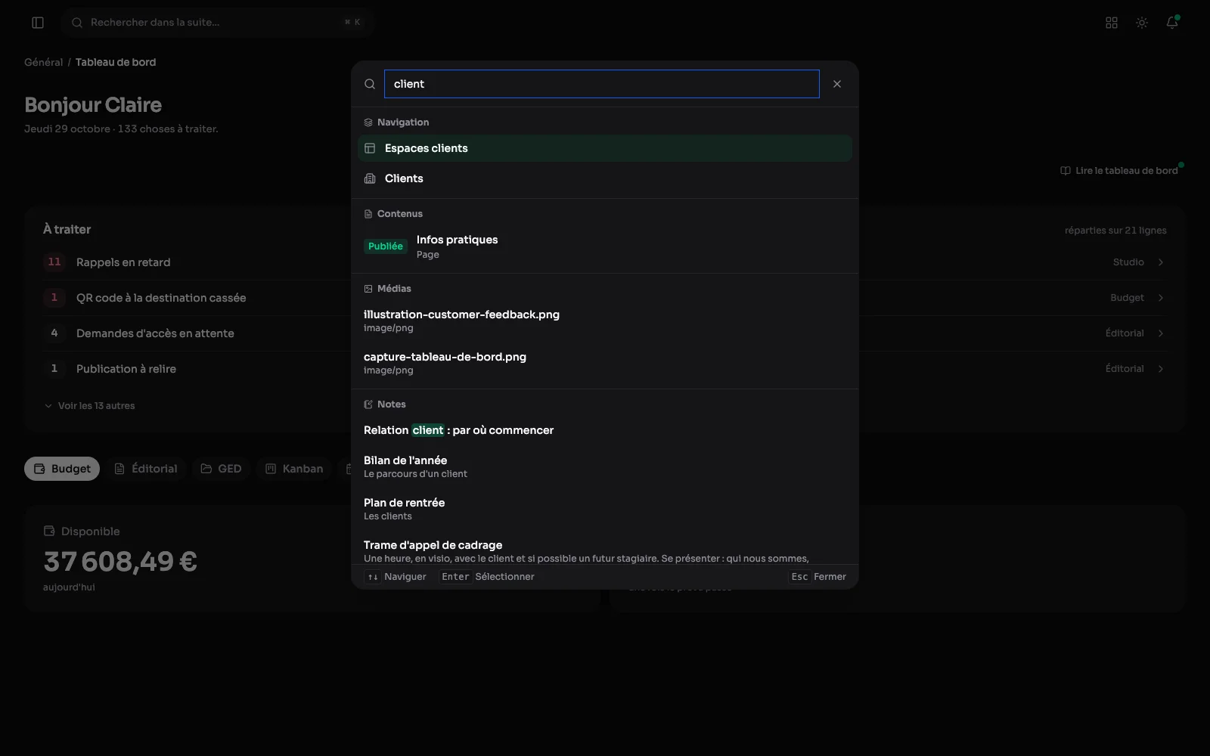Switch theme with the sun icon
The height and width of the screenshot is (756, 1210).
point(1142,23)
